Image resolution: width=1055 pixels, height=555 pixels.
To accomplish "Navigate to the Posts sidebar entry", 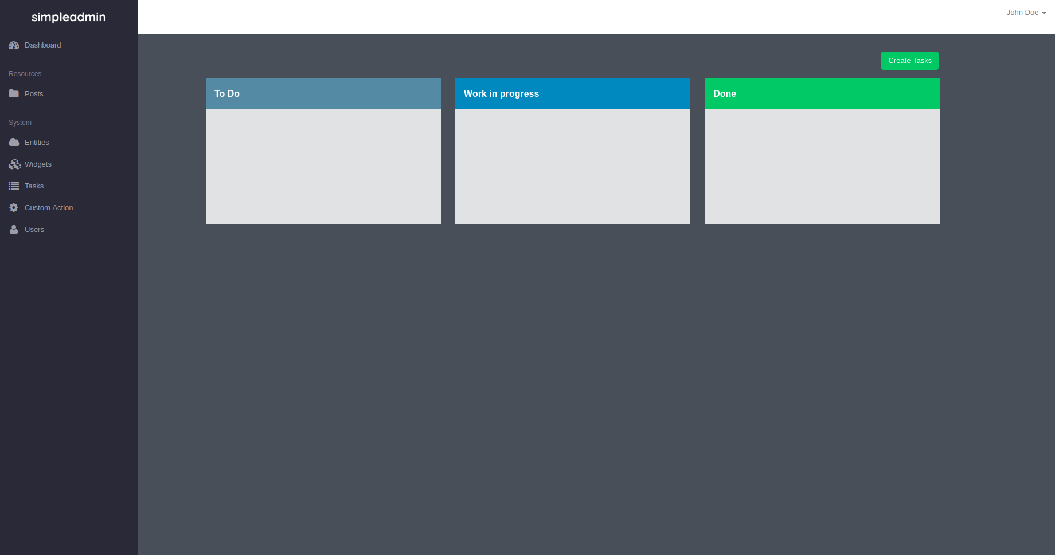I will [x=33, y=93].
